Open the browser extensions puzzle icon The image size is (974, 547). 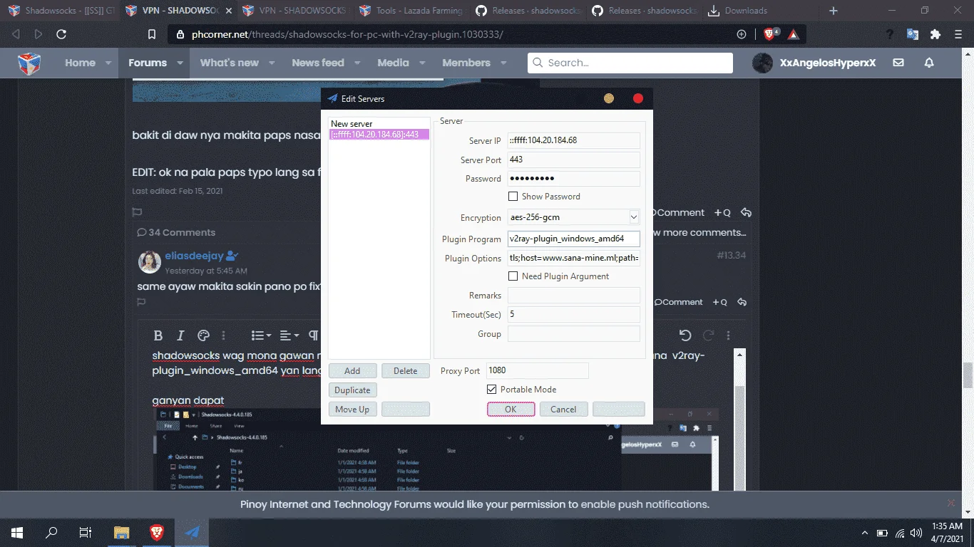pyautogui.click(x=935, y=34)
